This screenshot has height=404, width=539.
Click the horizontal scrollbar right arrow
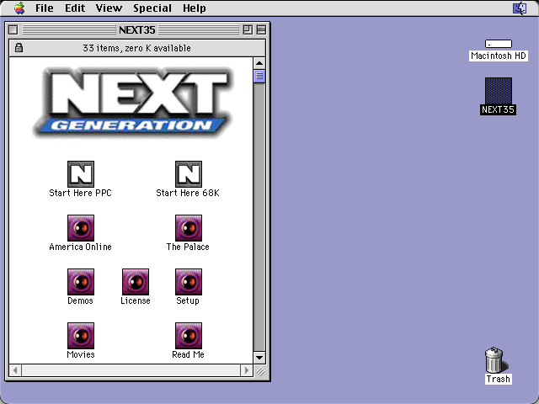(247, 370)
